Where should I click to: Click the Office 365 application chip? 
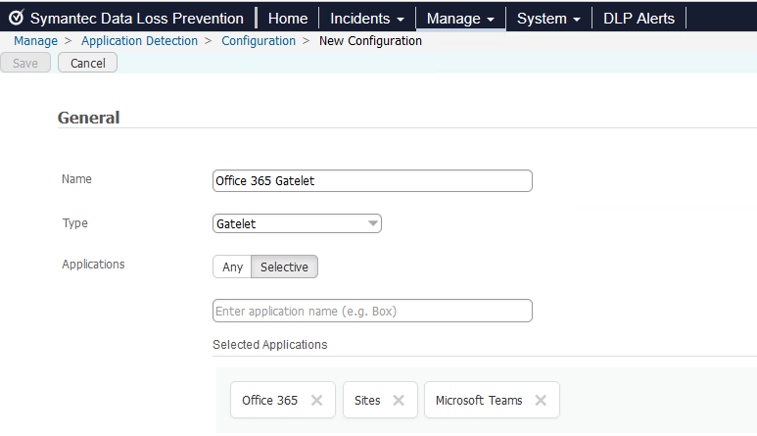click(x=269, y=400)
